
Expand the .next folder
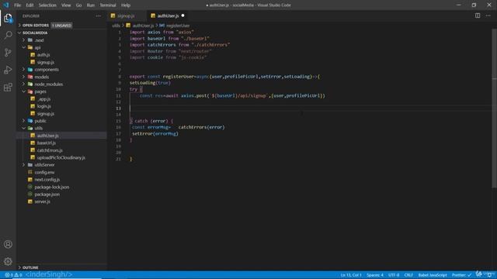pyautogui.click(x=40, y=40)
